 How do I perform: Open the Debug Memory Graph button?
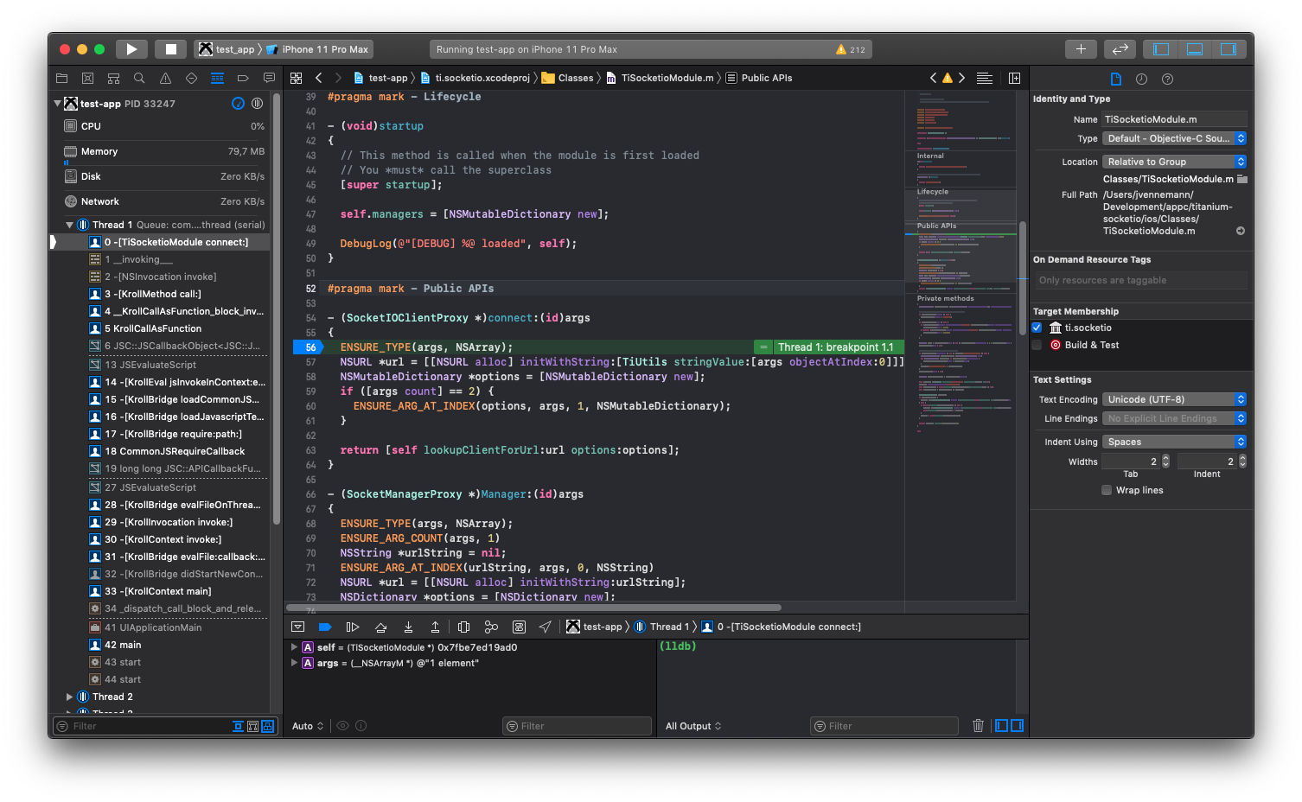pyautogui.click(x=491, y=627)
